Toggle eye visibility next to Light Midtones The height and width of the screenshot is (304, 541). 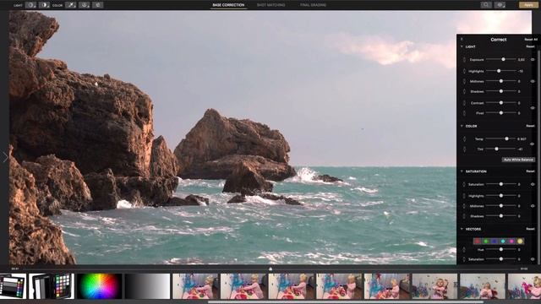533,81
